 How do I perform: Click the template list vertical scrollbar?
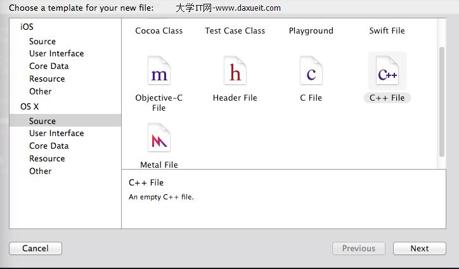coord(442,101)
